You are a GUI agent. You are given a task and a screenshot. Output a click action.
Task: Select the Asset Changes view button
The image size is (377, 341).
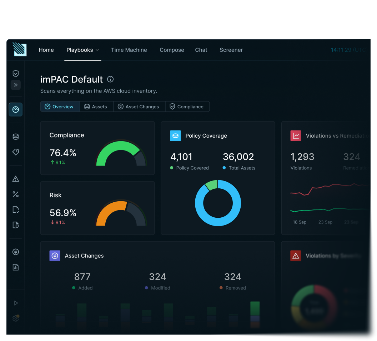point(139,106)
